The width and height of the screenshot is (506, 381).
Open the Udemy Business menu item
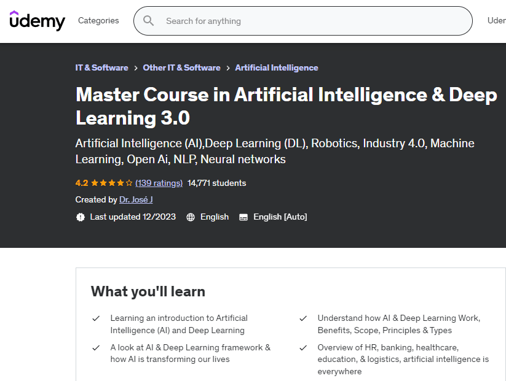tap(496, 21)
